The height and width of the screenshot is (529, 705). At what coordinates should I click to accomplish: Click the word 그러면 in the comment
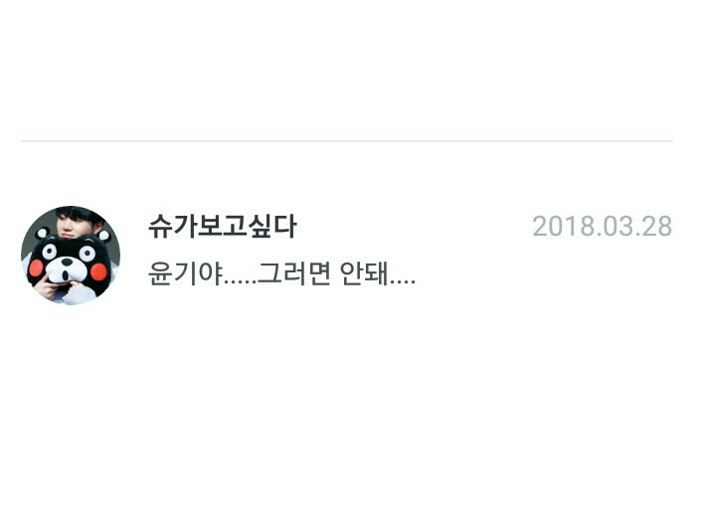(x=294, y=273)
